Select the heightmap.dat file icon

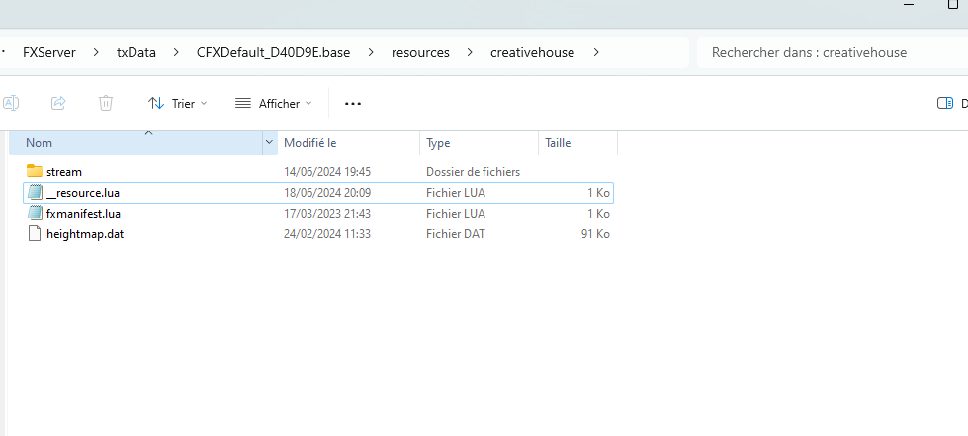pos(36,234)
